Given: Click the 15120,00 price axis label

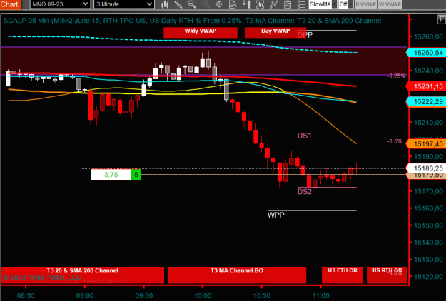Looking at the screenshot, I should coord(428,277).
